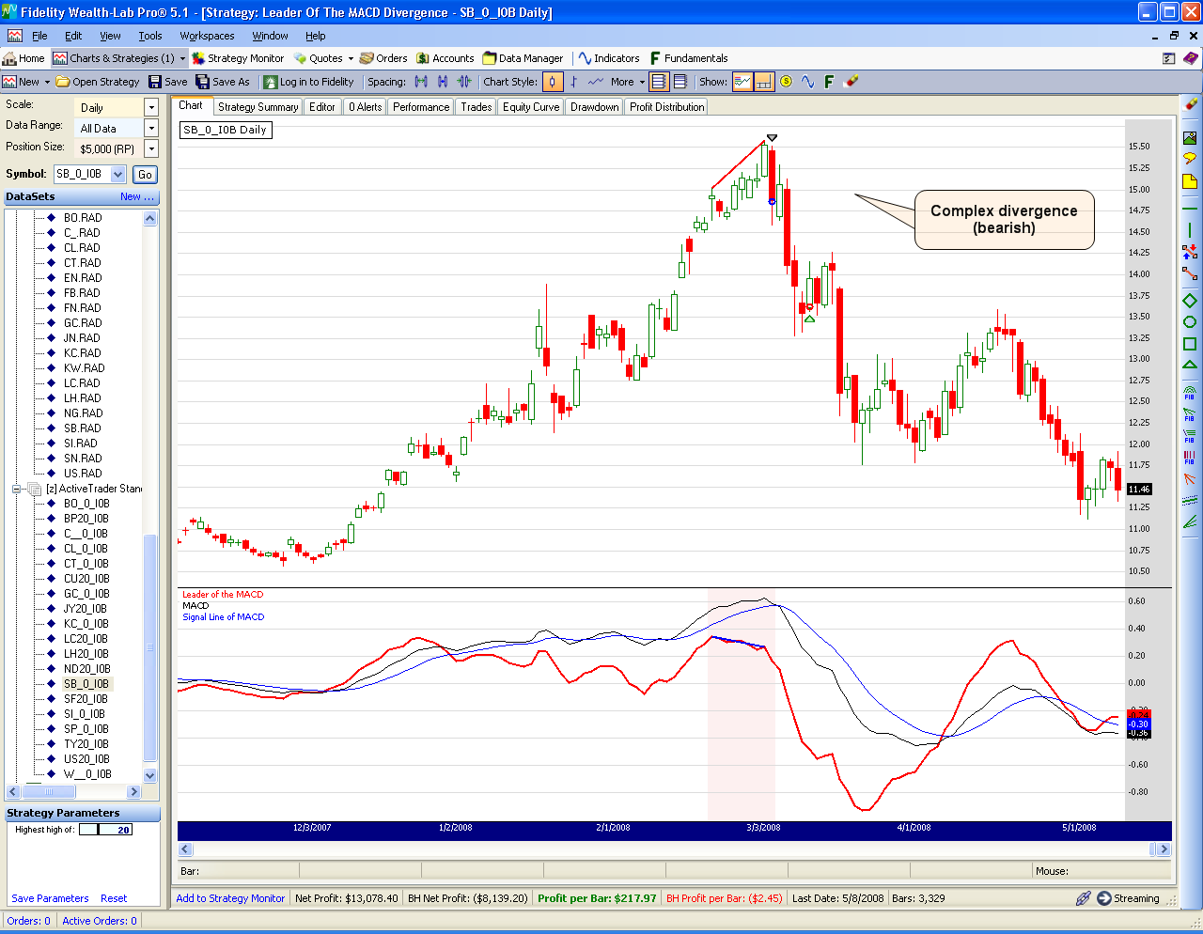Toggle show fundamental items F button
Image resolution: width=1203 pixels, height=934 pixels.
[x=829, y=82]
